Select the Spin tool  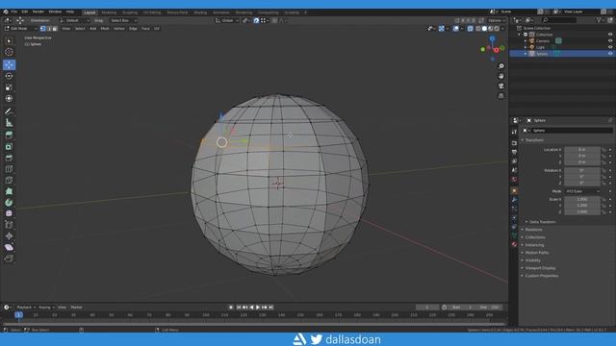[x=9, y=203]
